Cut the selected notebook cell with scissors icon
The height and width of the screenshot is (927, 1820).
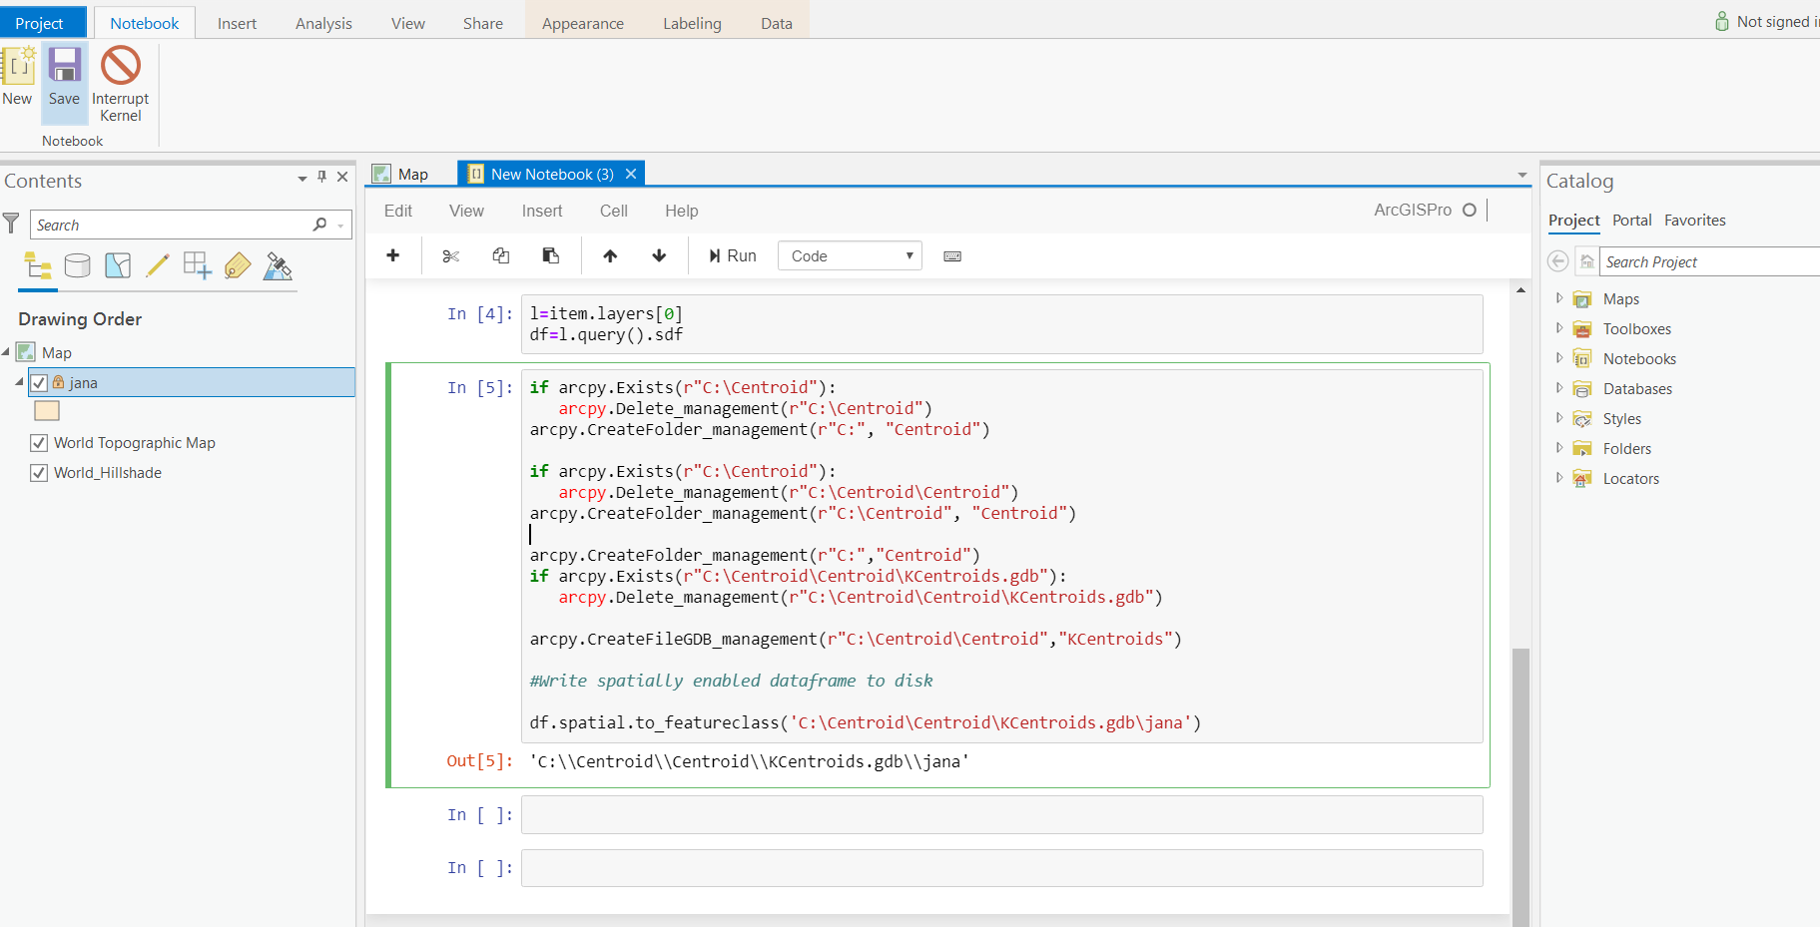pyautogui.click(x=450, y=255)
